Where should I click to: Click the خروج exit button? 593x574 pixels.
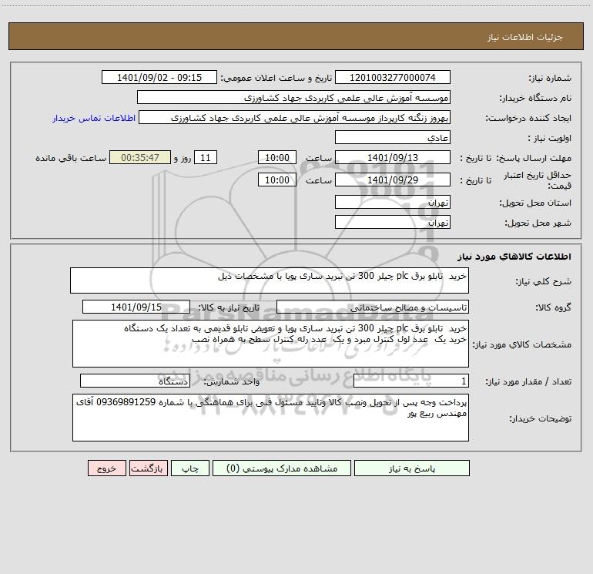tap(106, 468)
